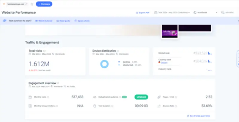The width and height of the screenshot is (239, 122).
Task: Close the 'Not sure how to start' banner
Action: (238, 21)
